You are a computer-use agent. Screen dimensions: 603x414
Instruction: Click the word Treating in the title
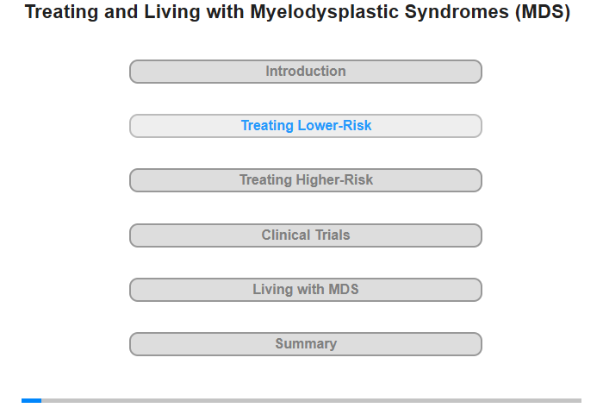point(62,12)
